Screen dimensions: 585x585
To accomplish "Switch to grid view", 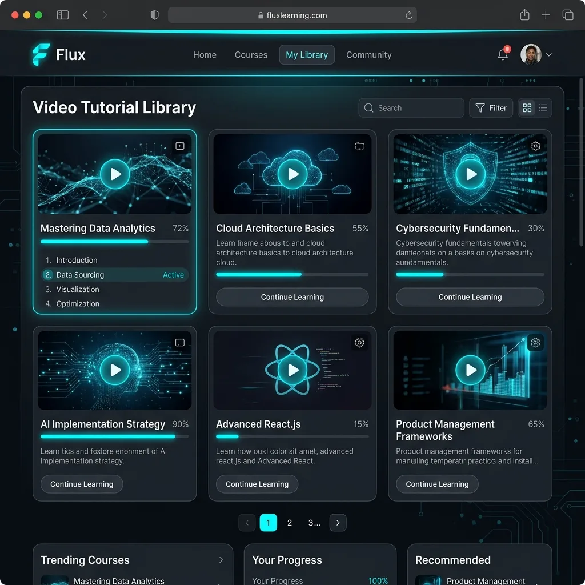I will 527,108.
